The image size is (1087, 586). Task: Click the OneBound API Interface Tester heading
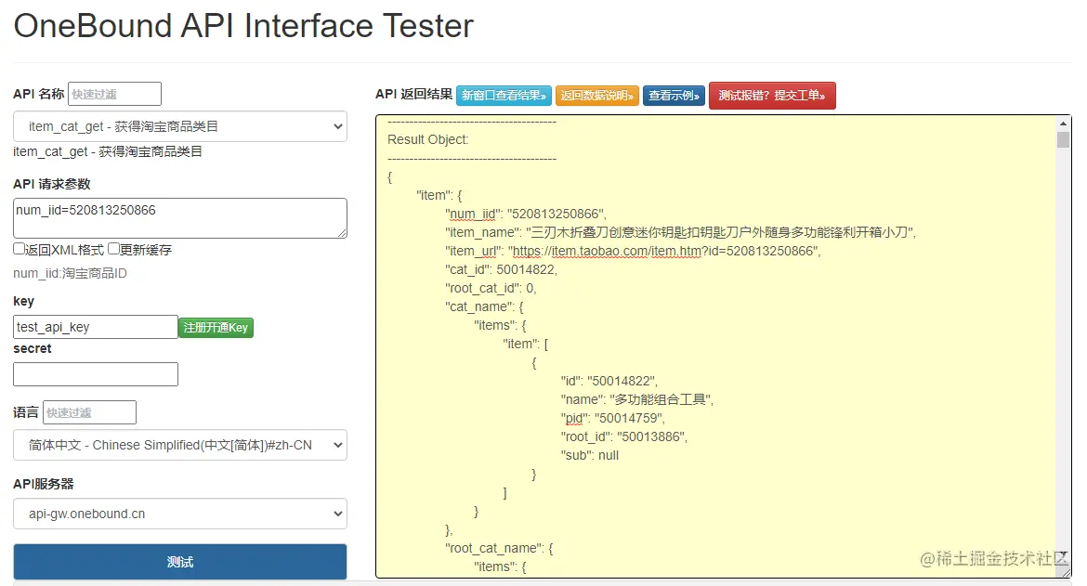(243, 26)
